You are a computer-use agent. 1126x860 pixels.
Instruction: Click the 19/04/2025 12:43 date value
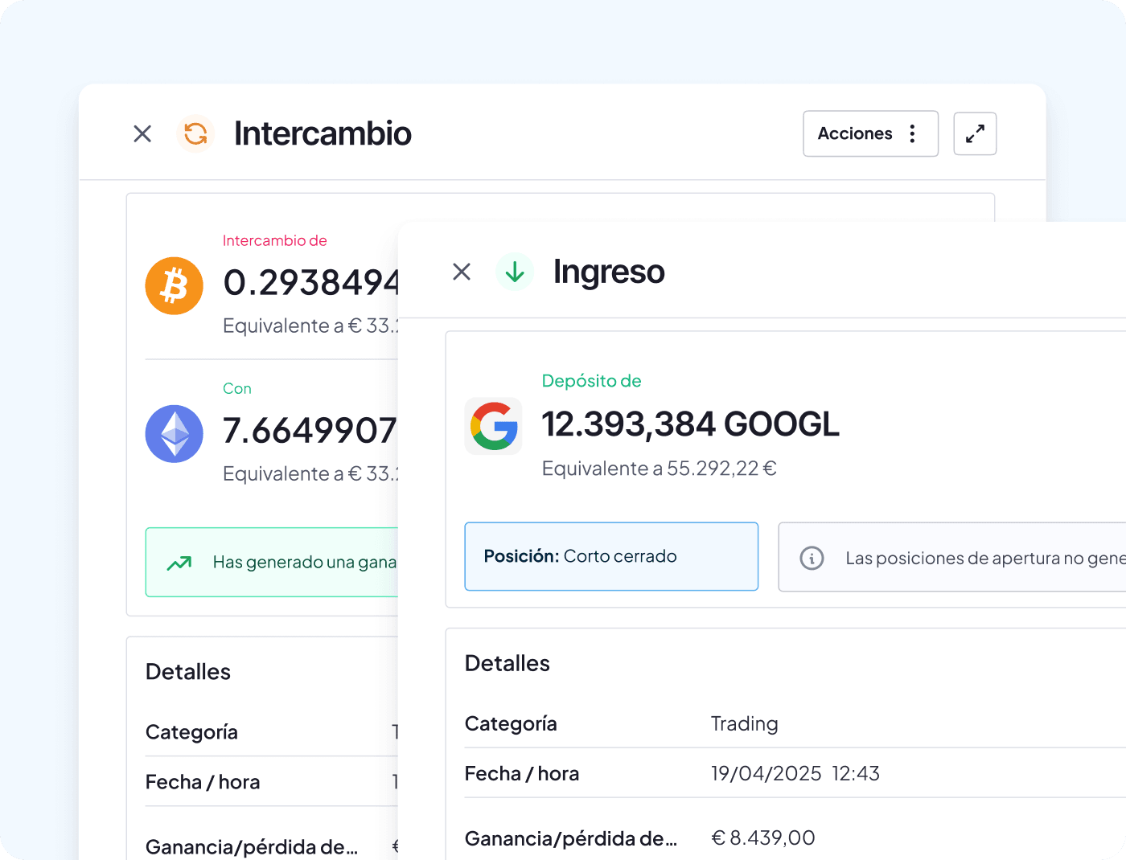click(x=795, y=774)
